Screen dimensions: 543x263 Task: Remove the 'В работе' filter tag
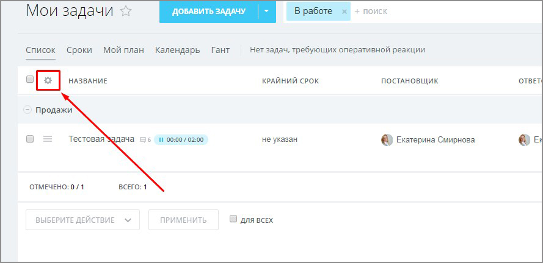pyautogui.click(x=344, y=12)
